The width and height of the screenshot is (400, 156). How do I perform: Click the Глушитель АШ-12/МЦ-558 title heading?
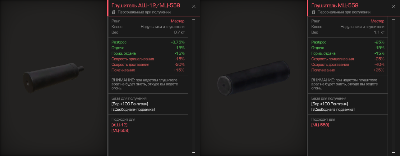[145, 6]
